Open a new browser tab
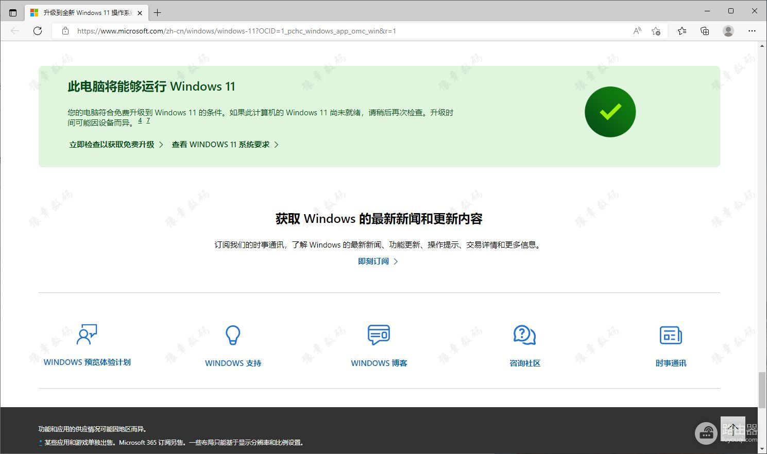767x454 pixels. coord(158,13)
